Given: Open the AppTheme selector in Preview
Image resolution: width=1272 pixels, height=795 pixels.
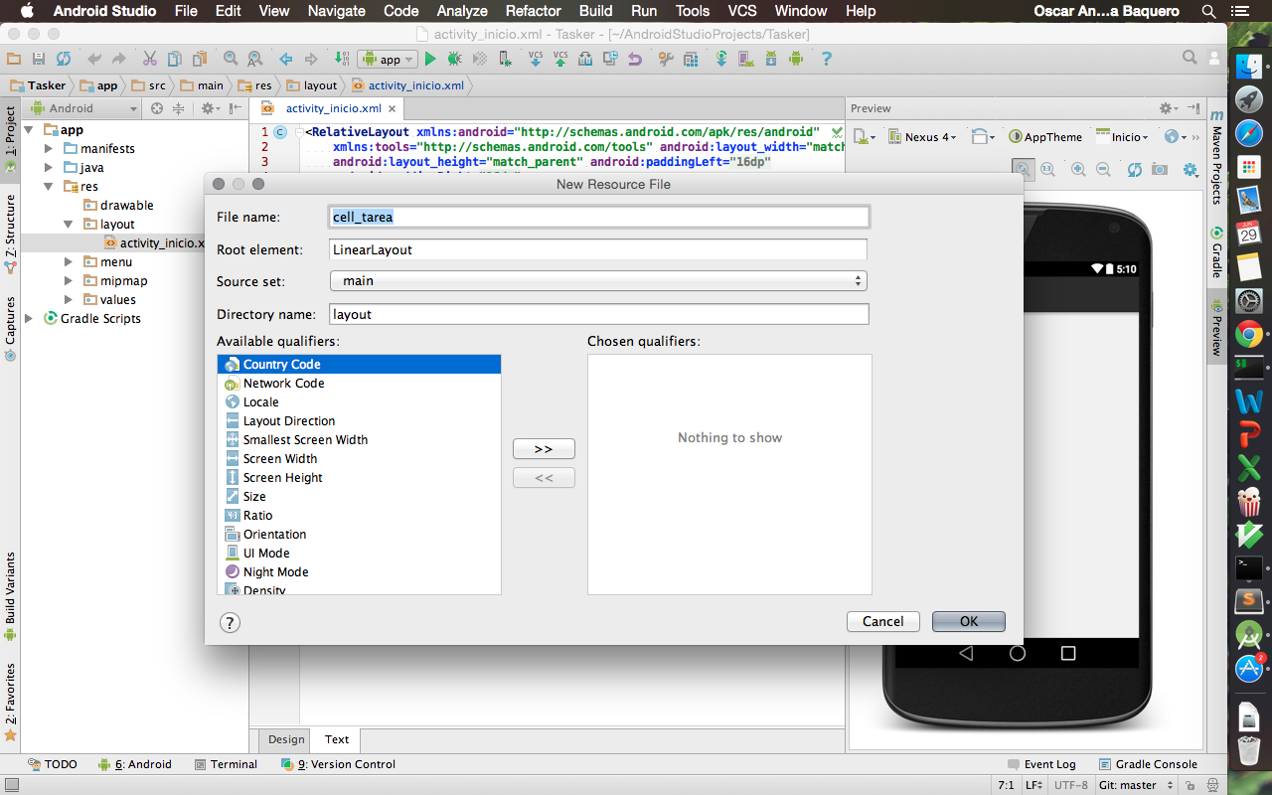Looking at the screenshot, I should pyautogui.click(x=1045, y=137).
